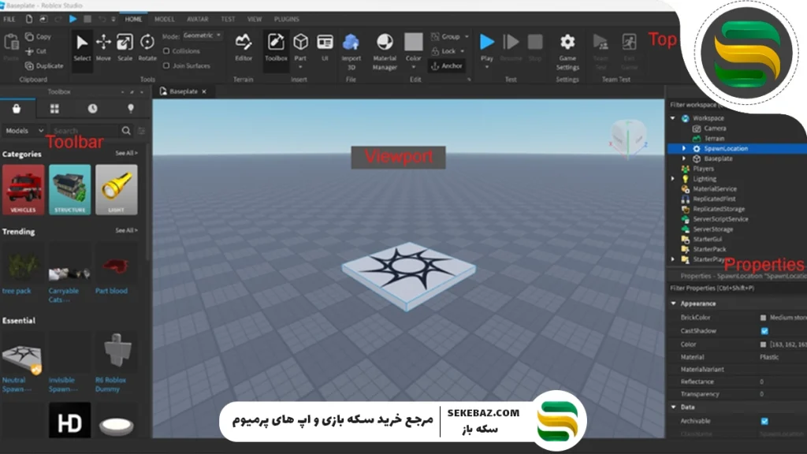
Task: Collapse the Workspace tree item
Action: [672, 118]
